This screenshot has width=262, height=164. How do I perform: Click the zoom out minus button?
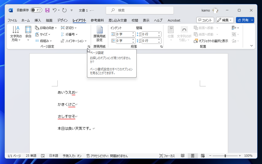[210, 156]
